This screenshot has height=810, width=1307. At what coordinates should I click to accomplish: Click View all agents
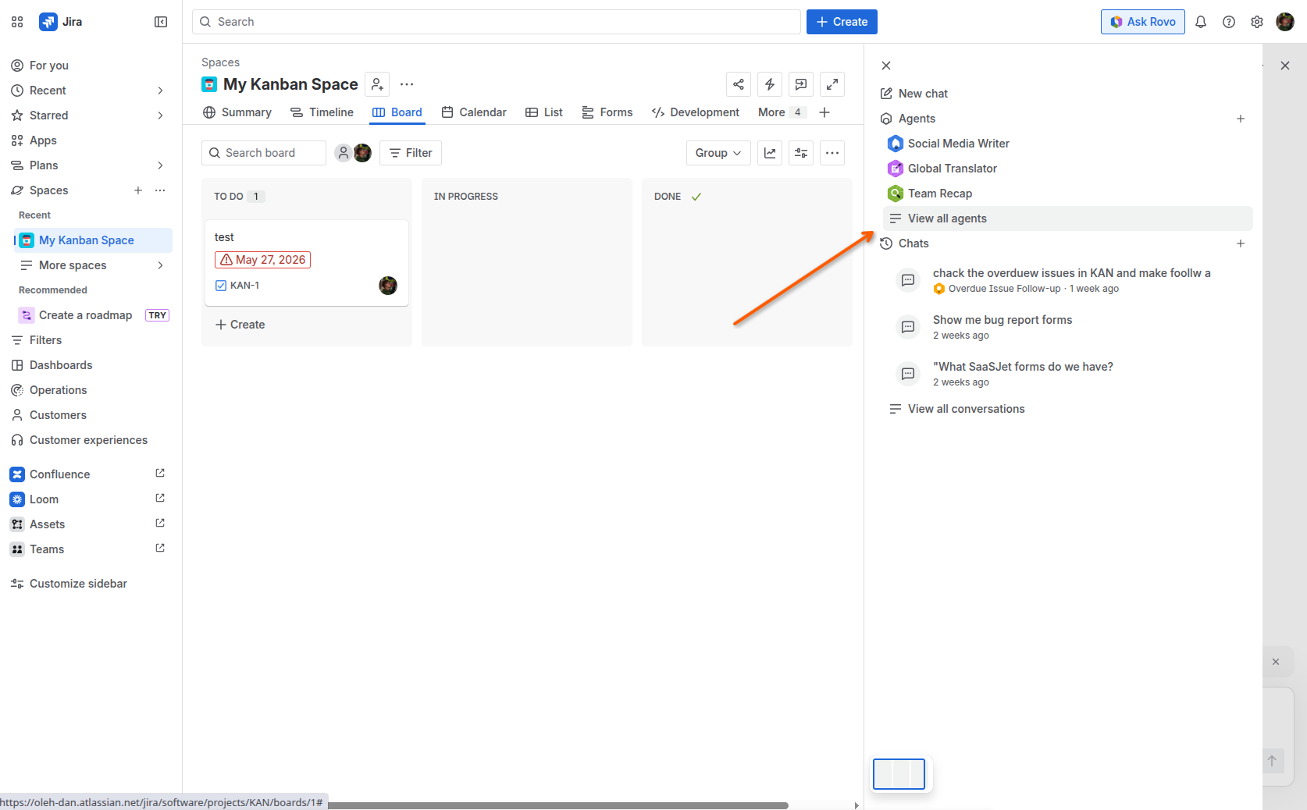click(x=1067, y=218)
